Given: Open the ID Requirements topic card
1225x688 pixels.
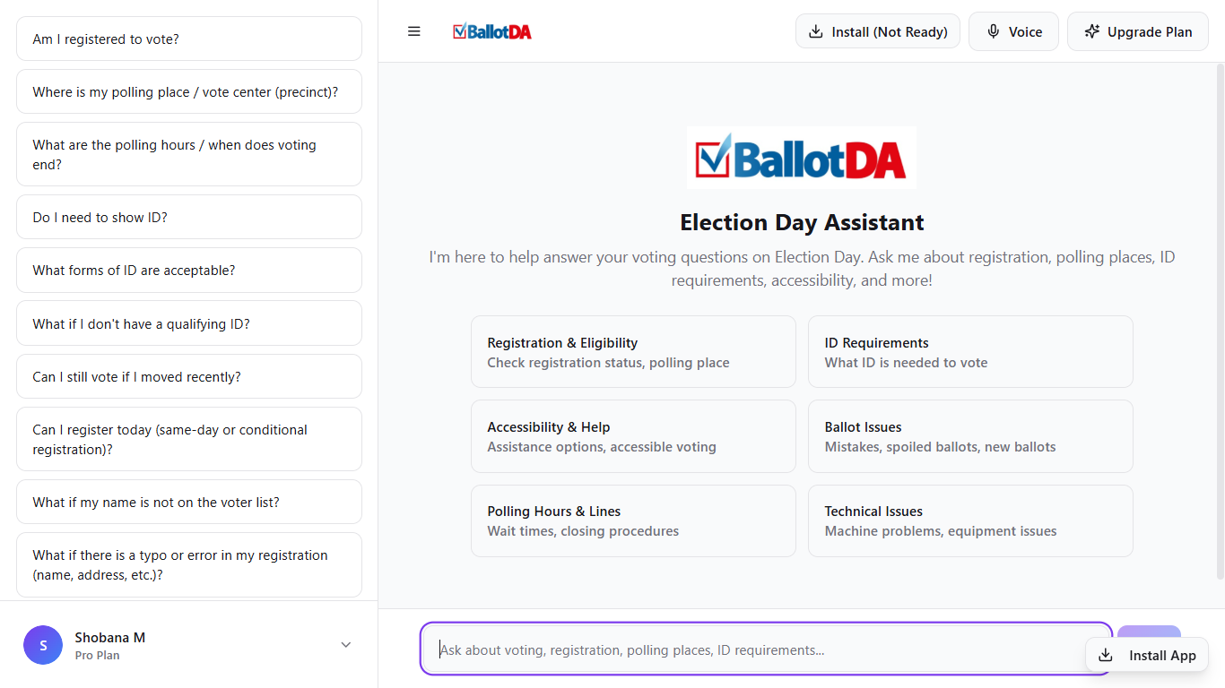Looking at the screenshot, I should point(970,352).
